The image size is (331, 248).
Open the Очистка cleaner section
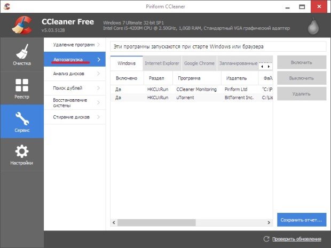(22, 54)
